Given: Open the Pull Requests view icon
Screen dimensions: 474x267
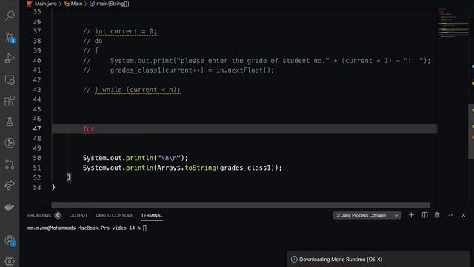Looking at the screenshot, I should [x=10, y=165].
